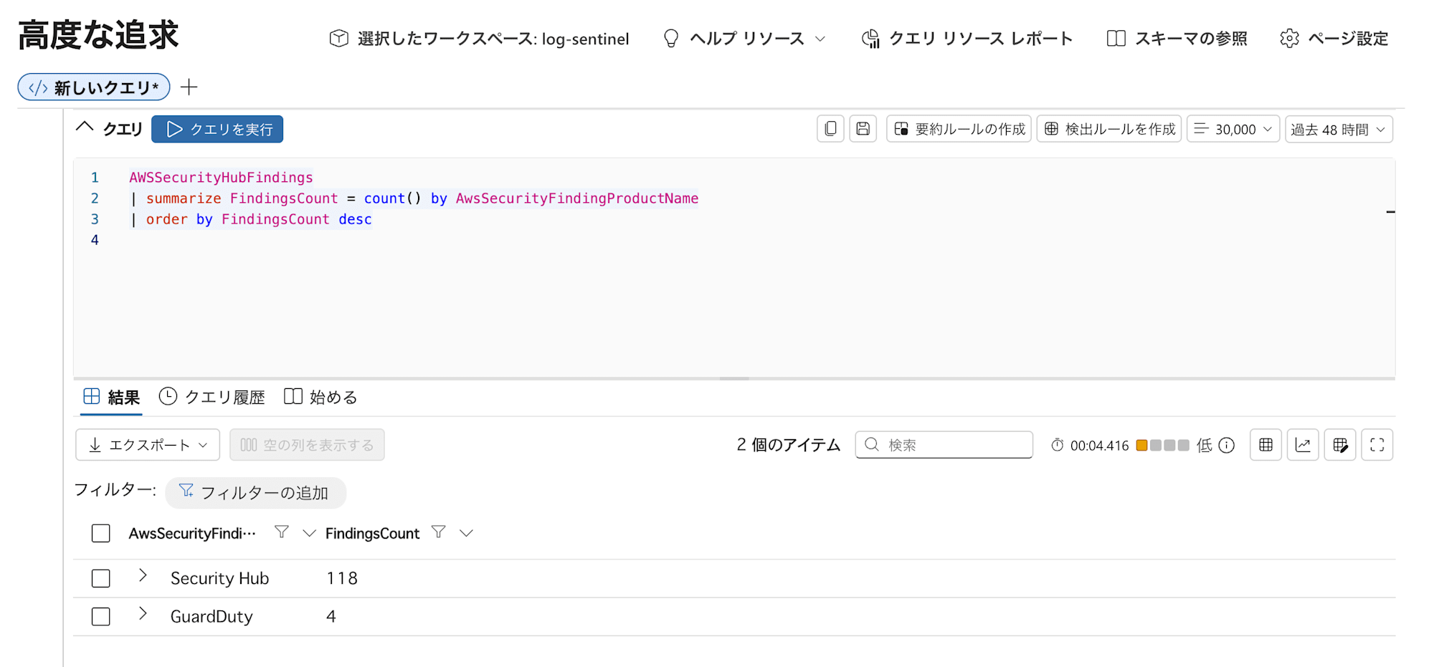The width and height of the screenshot is (1434, 667).
Task: Click the info icon next to 低
Action: tap(1227, 446)
